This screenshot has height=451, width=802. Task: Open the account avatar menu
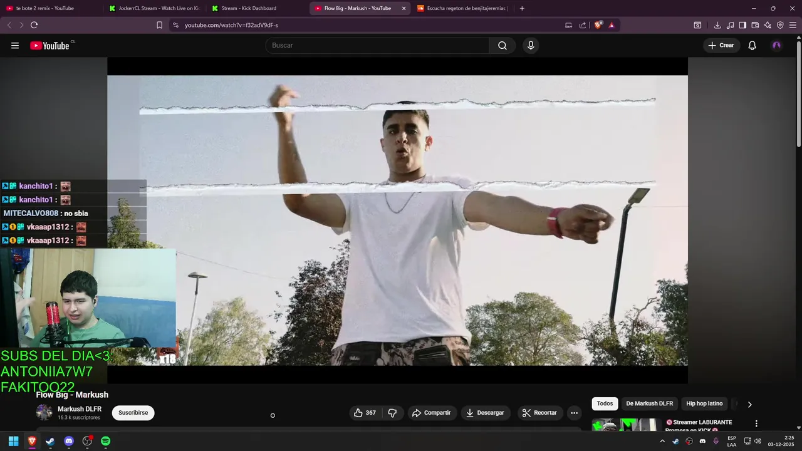(x=777, y=45)
